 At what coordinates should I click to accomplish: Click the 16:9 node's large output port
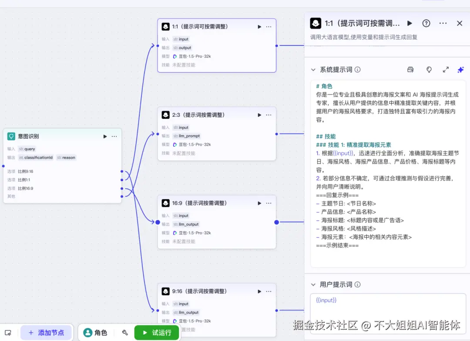(x=276, y=222)
